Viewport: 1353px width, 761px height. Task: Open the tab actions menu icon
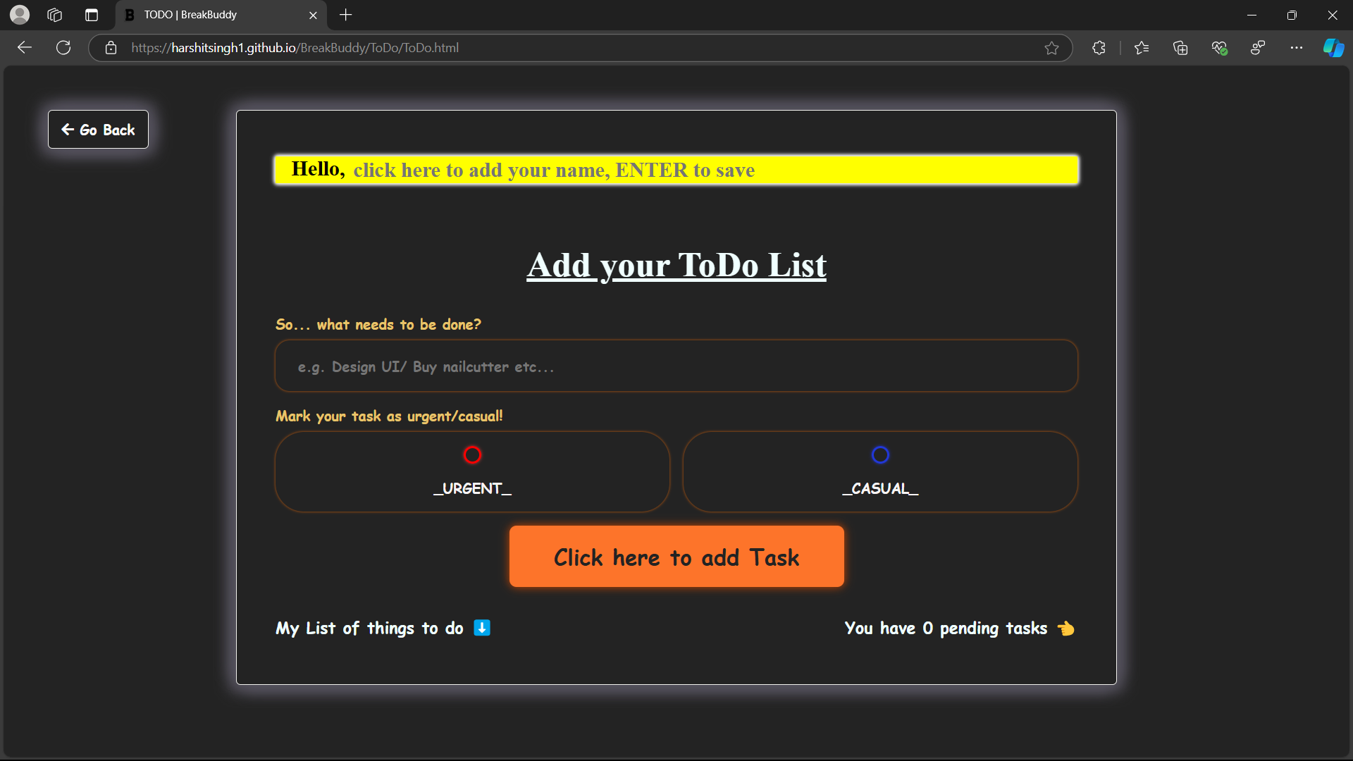click(x=92, y=15)
